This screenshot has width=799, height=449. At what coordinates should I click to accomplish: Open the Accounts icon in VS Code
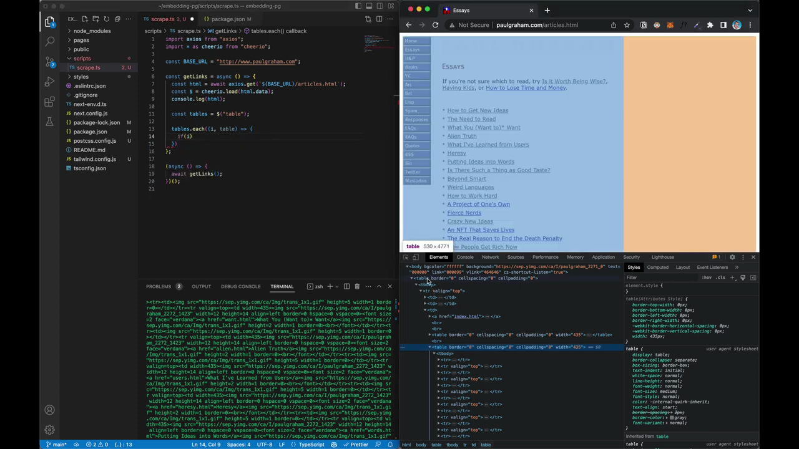pos(49,410)
